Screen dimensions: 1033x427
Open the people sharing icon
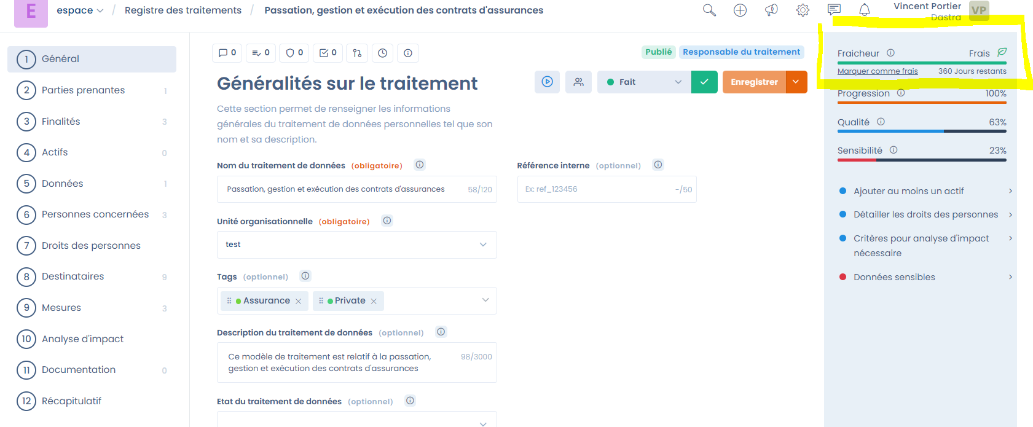[578, 82]
